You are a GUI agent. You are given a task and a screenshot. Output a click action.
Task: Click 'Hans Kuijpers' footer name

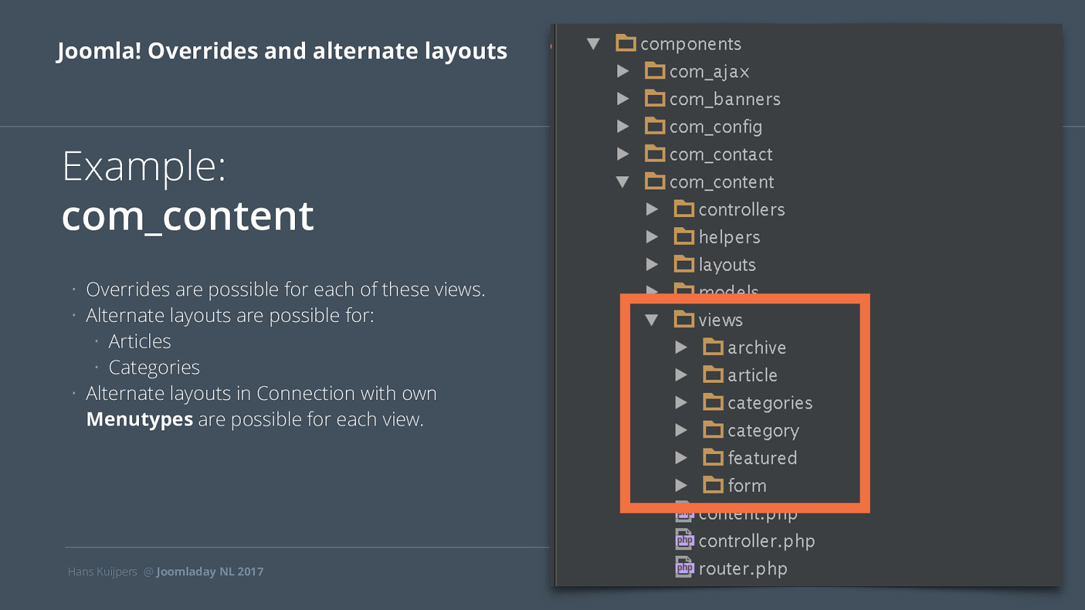tap(102, 571)
